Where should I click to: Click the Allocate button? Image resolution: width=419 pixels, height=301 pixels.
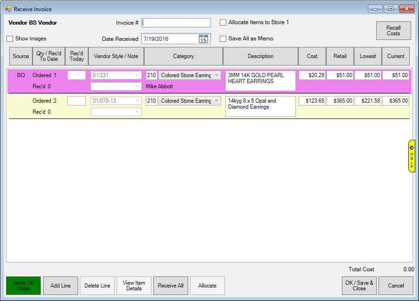[x=207, y=286]
